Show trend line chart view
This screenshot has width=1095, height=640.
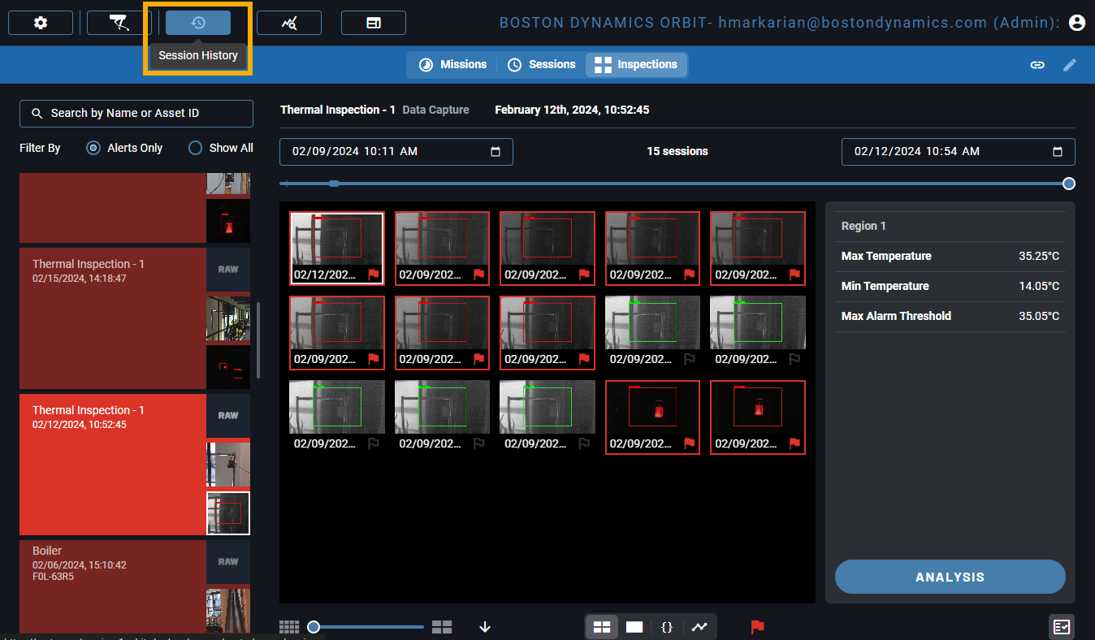coord(699,627)
